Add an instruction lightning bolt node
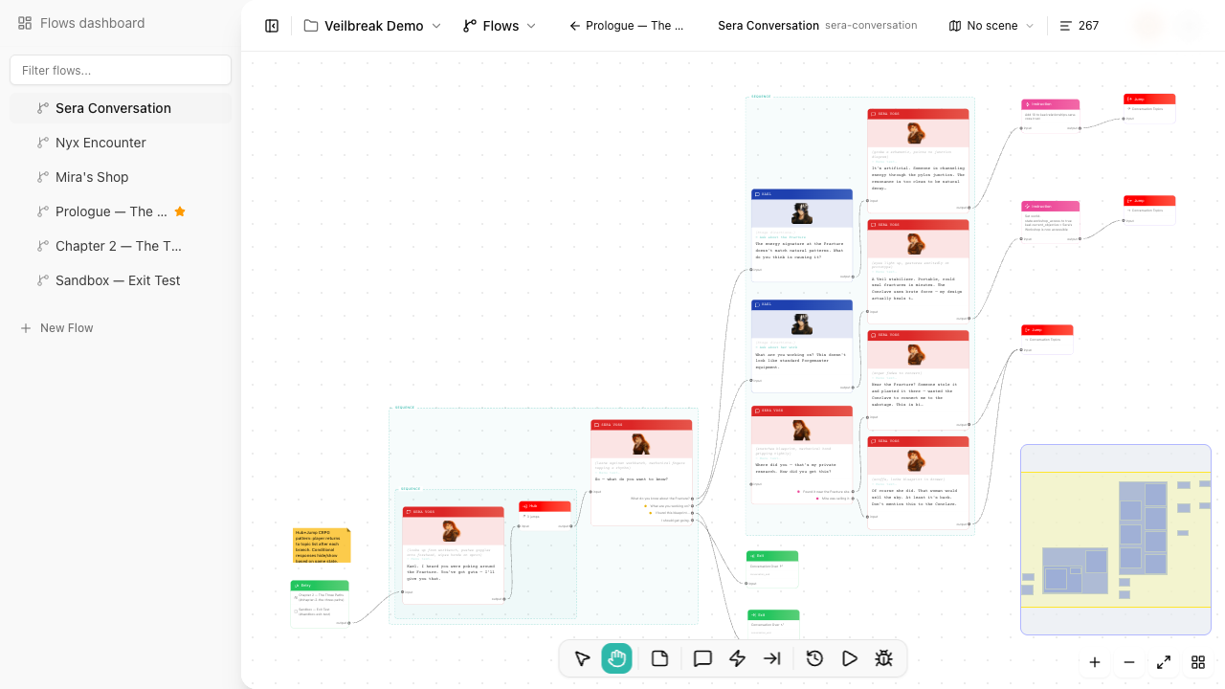 point(737,658)
